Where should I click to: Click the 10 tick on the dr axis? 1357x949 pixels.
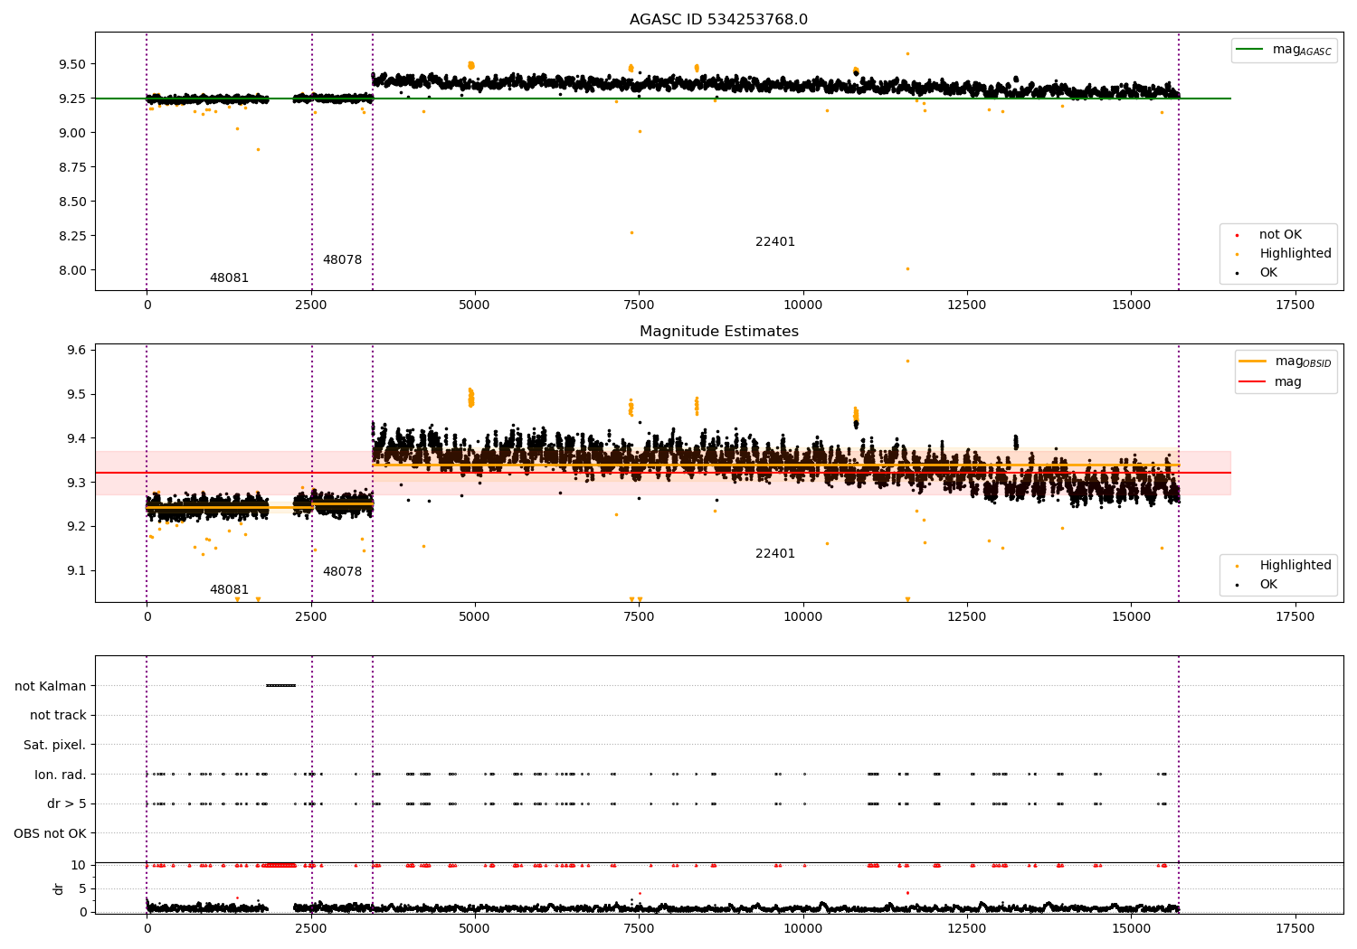pyautogui.click(x=79, y=866)
